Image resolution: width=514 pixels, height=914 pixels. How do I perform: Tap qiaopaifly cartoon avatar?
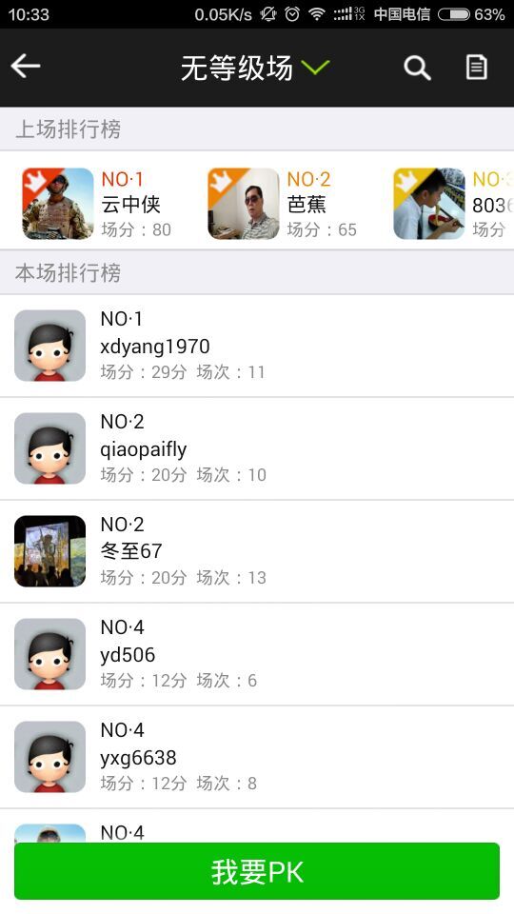point(50,448)
